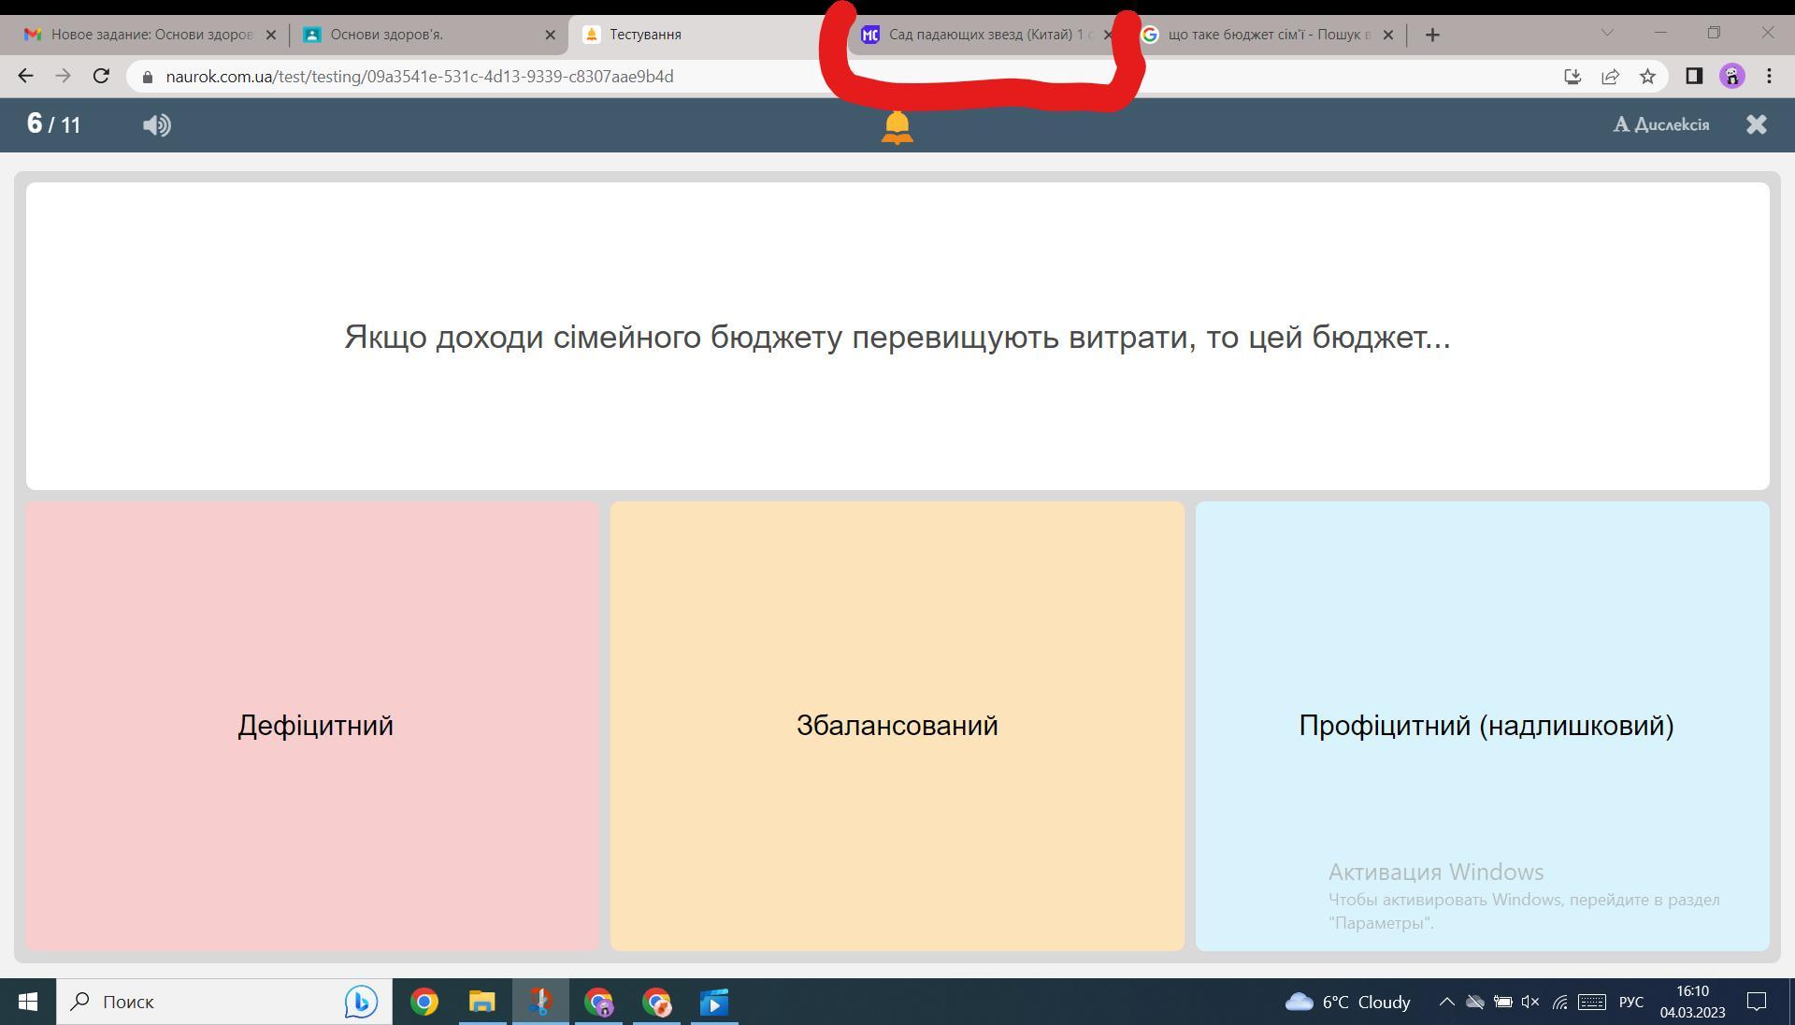Enable the Дислексія font mode

(1661, 124)
